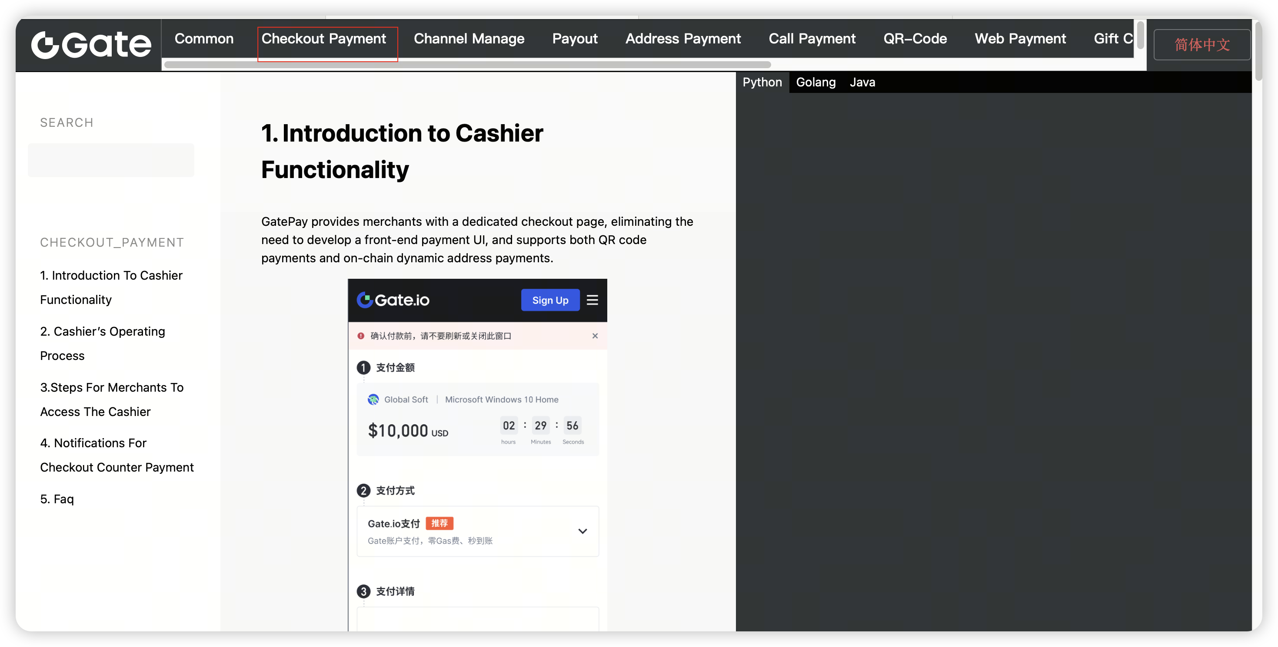
Task: Go to 5. Faq sidebar link
Action: [57, 499]
